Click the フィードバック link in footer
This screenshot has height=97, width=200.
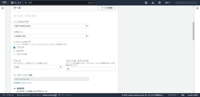[x=8, y=95]
